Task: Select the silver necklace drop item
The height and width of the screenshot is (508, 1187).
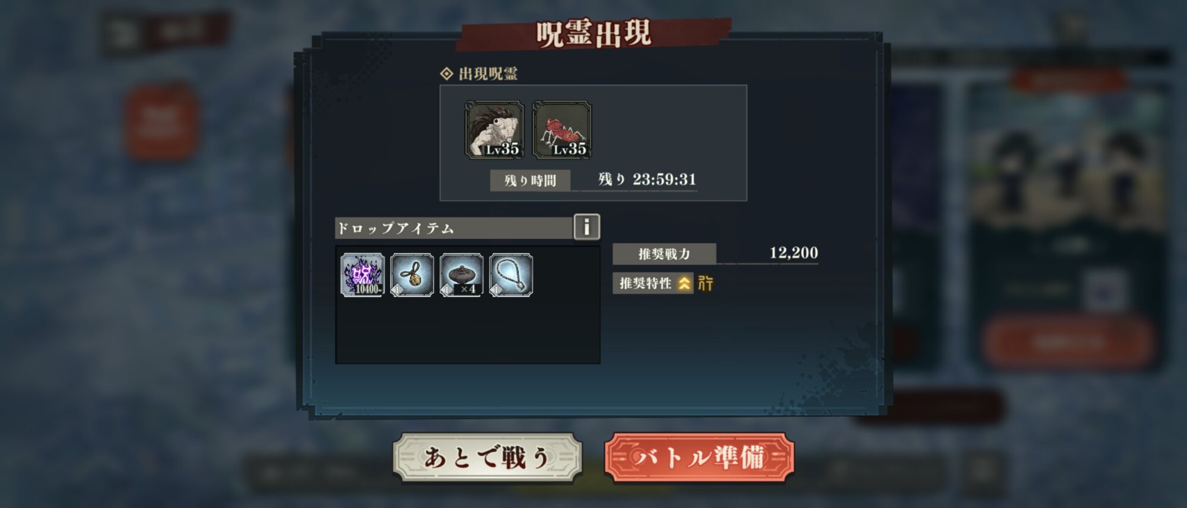Action: pos(511,275)
